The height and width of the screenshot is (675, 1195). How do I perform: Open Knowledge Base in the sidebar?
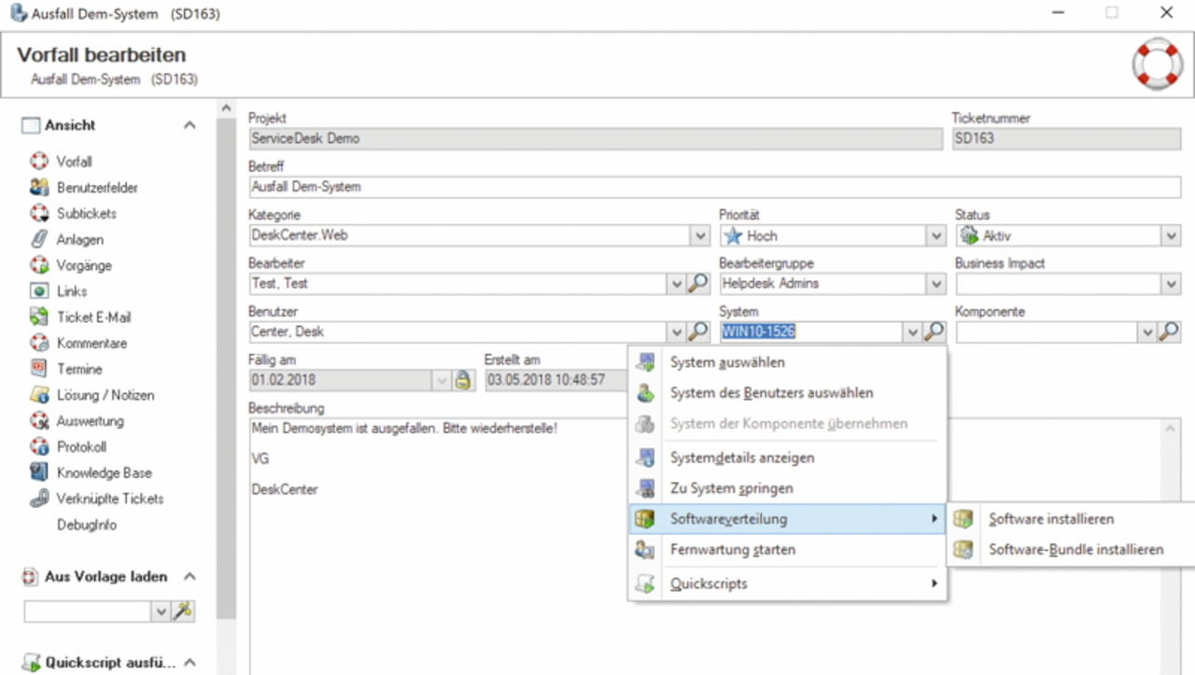103,473
